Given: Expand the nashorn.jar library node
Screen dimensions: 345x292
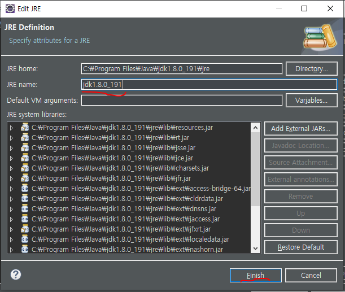Looking at the screenshot, I should coord(11,250).
